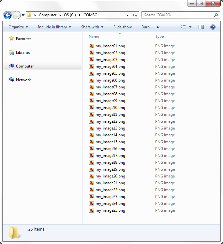Start Slide show from toolbar
The height and width of the screenshot is (244, 223).
pos(123,27)
